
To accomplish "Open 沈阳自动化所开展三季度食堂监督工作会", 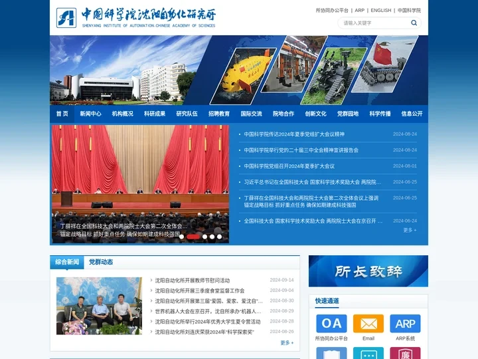I will pyautogui.click(x=200, y=291).
